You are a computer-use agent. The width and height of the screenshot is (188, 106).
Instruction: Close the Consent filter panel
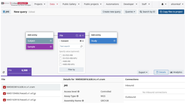pos(83,41)
